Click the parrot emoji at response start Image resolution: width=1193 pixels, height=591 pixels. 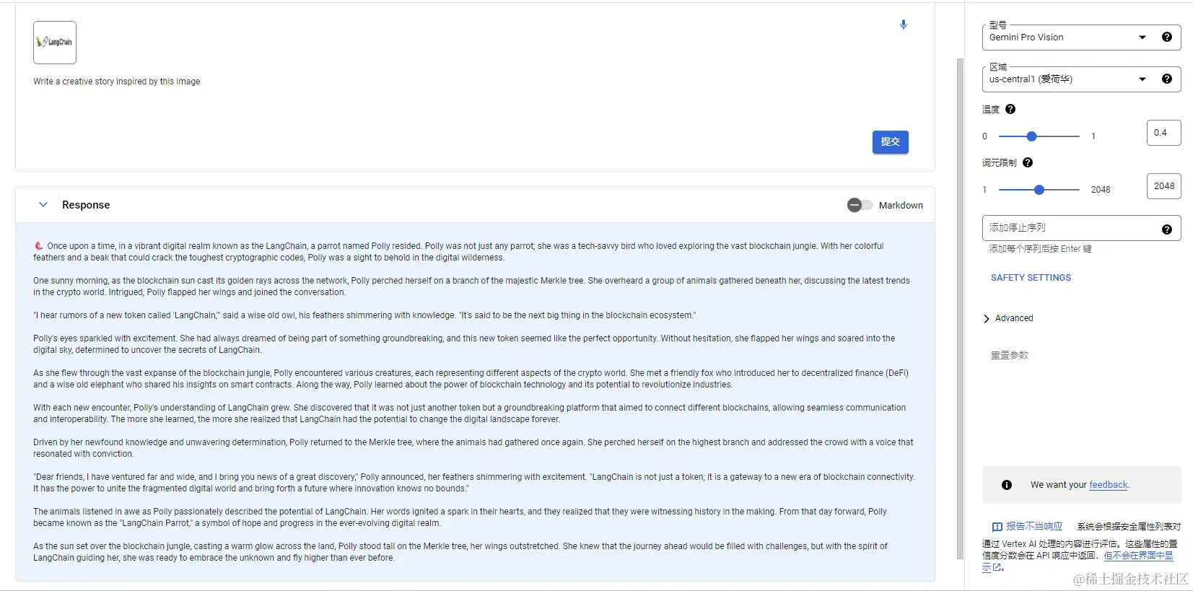[38, 246]
